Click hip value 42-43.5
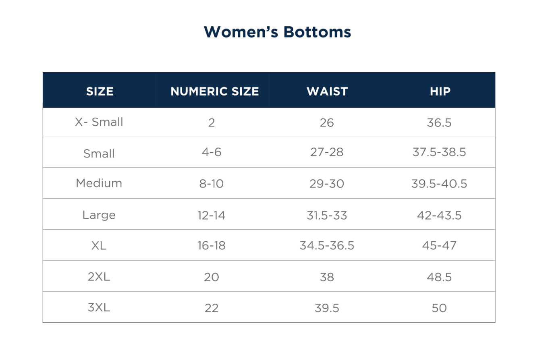This screenshot has width=548, height=361. click(x=439, y=215)
